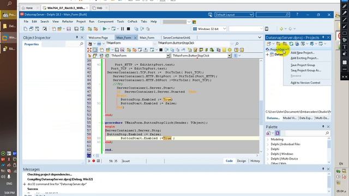Expand the Datasnap project tree node
Screen dimensions: 349x196
click(x=268, y=54)
